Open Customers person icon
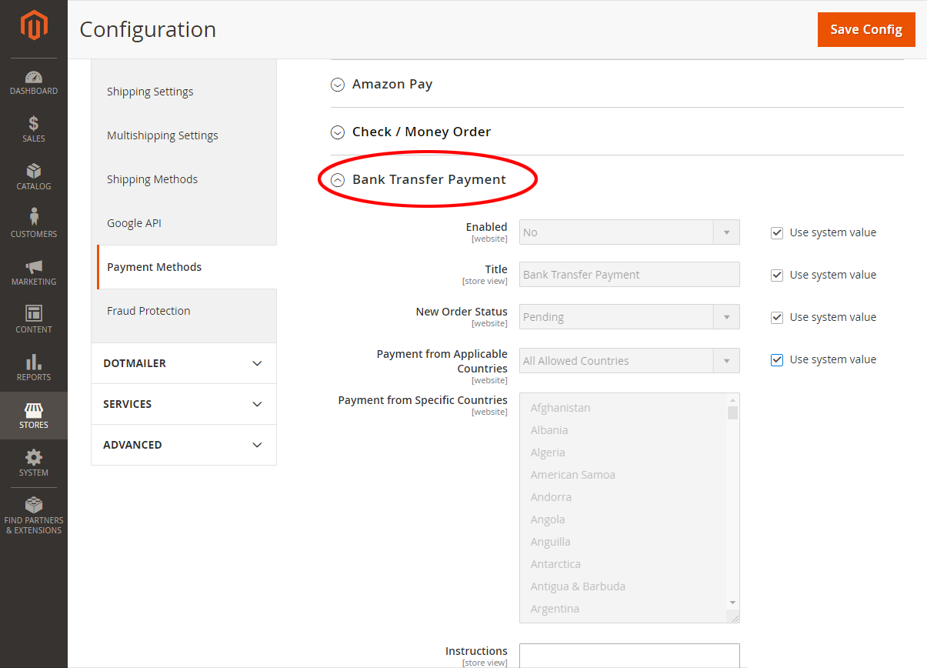Screen dimensions: 927x668 [34, 217]
